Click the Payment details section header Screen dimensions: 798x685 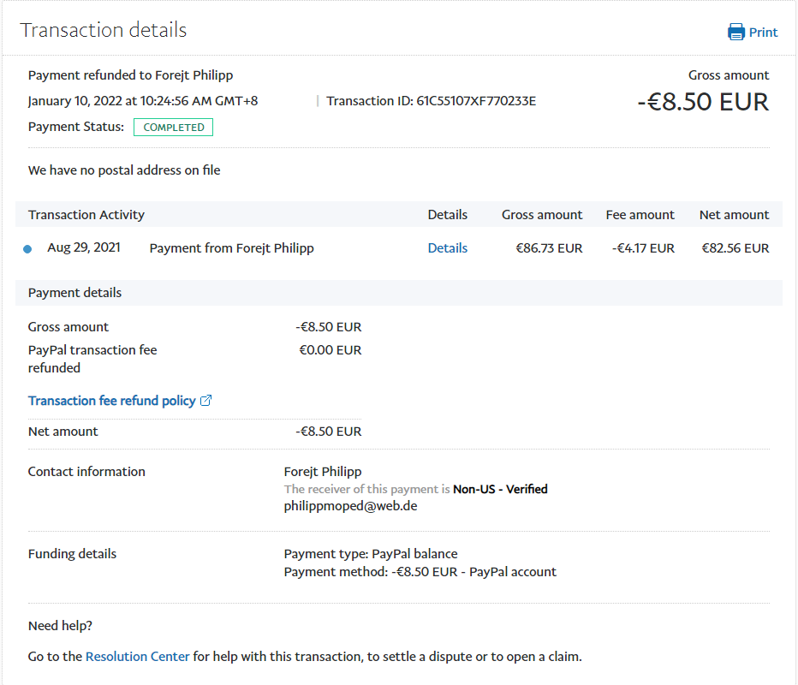click(74, 293)
